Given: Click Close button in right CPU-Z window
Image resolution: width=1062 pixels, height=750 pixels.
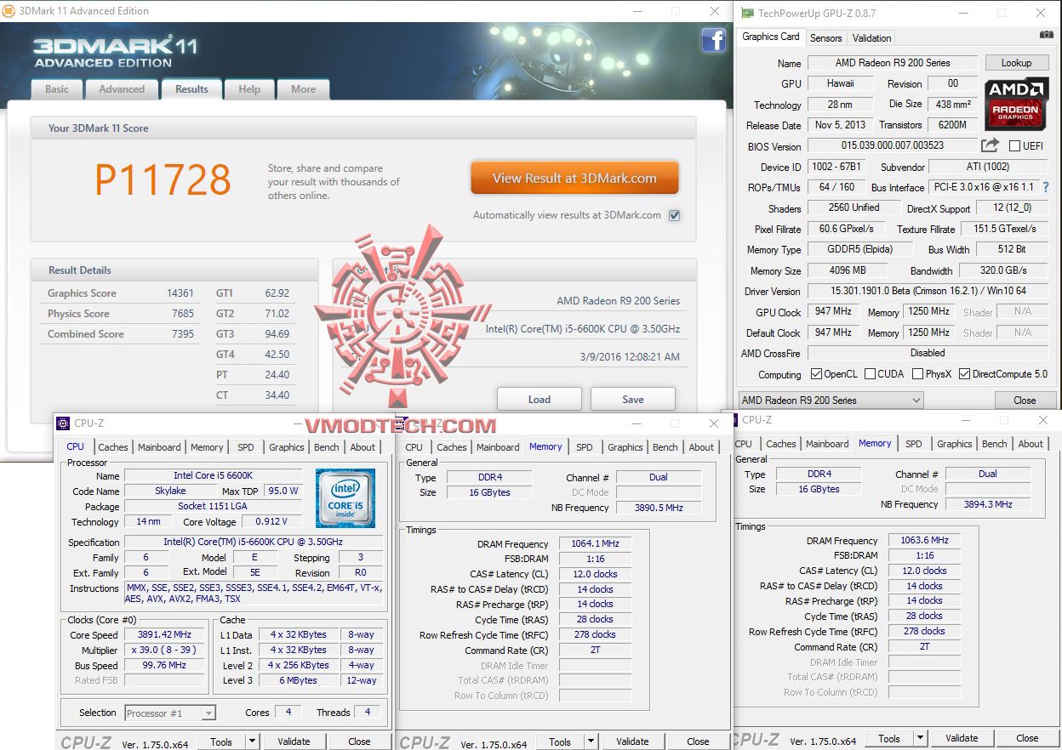Looking at the screenshot, I should (1027, 738).
